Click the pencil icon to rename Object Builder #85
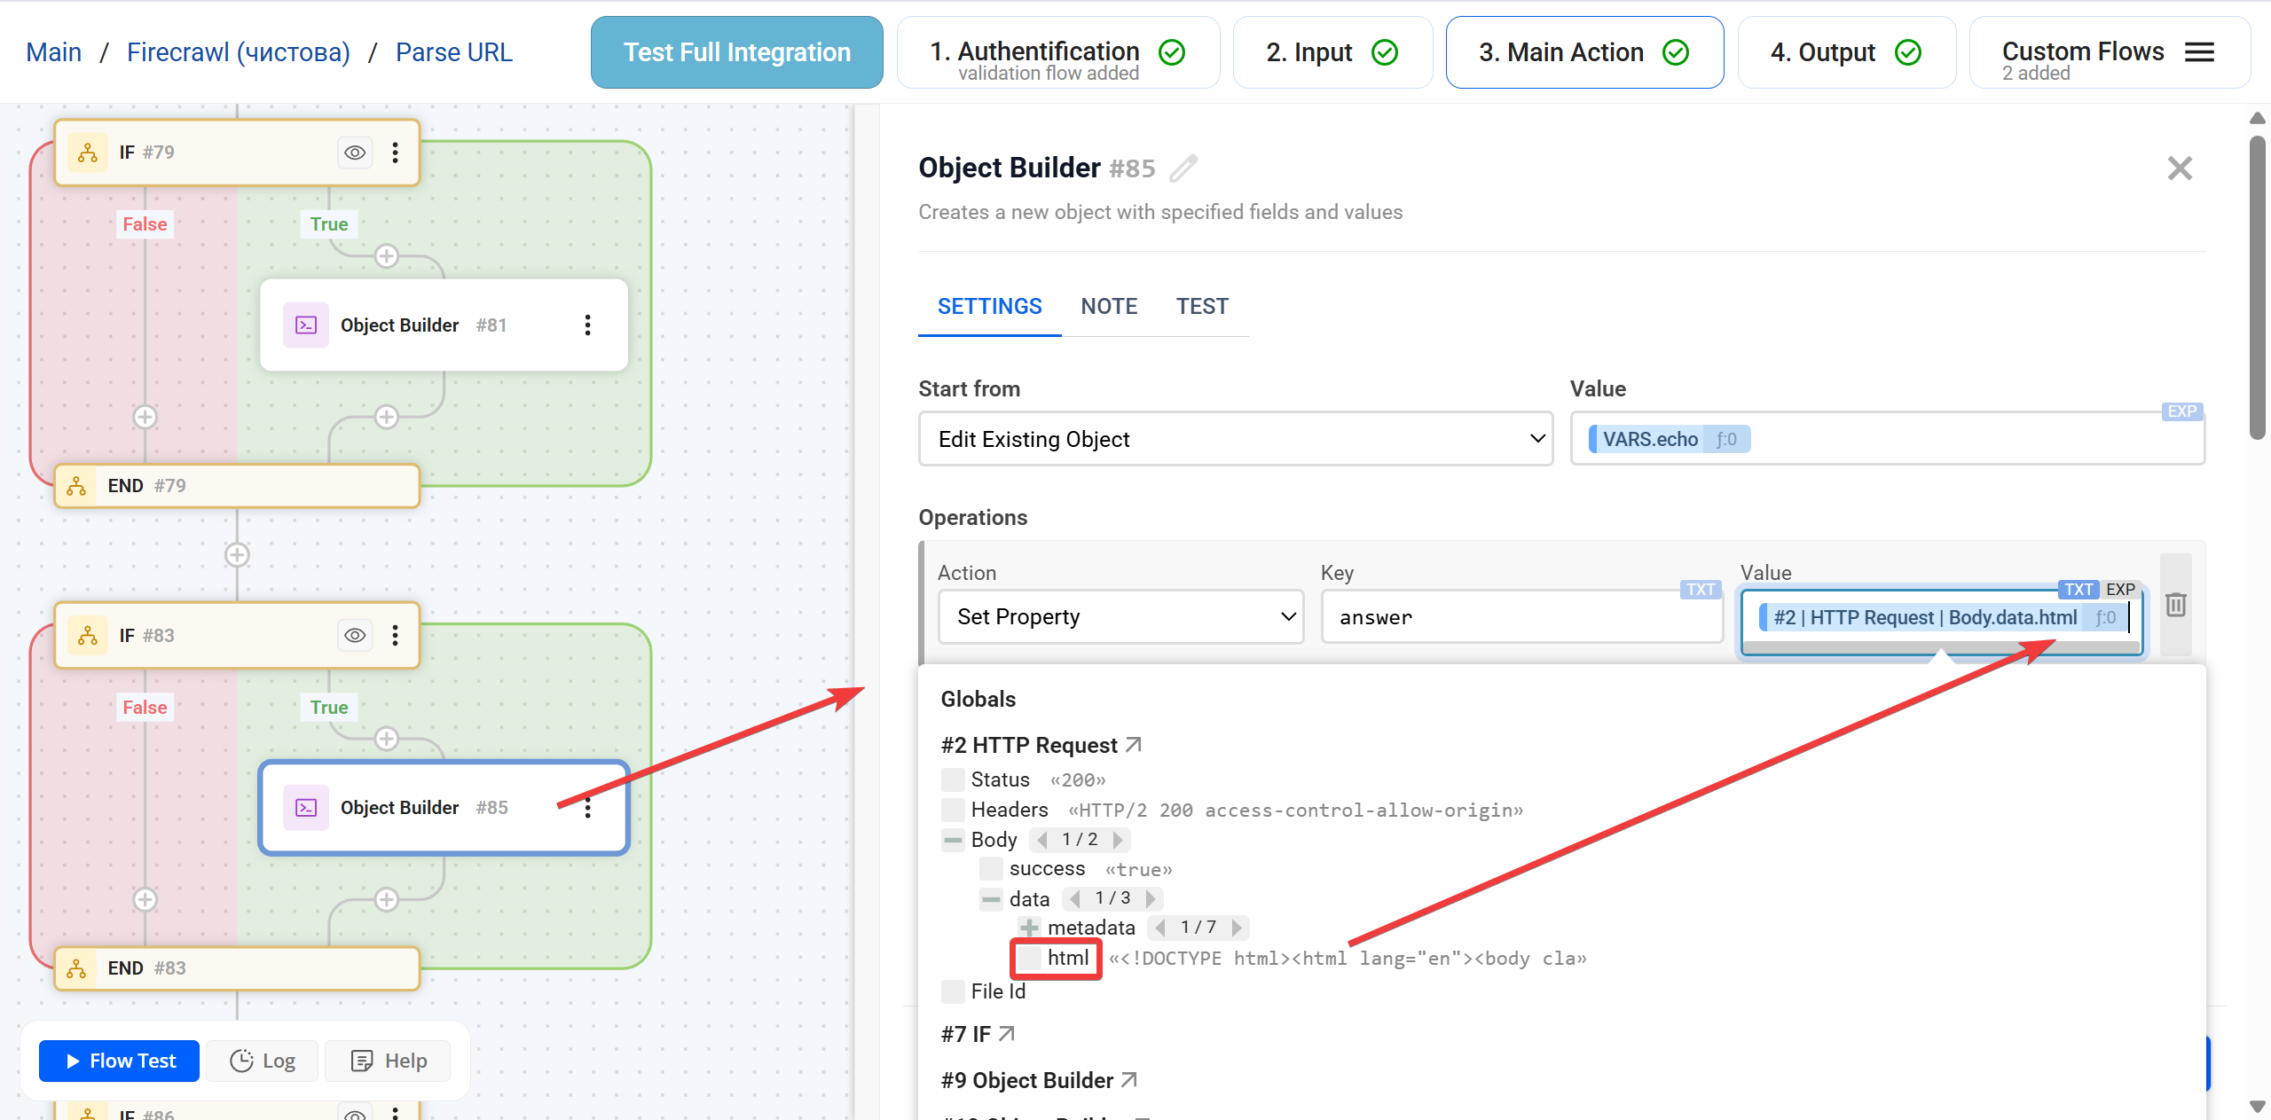The height and width of the screenshot is (1120, 2271). pyautogui.click(x=1184, y=167)
